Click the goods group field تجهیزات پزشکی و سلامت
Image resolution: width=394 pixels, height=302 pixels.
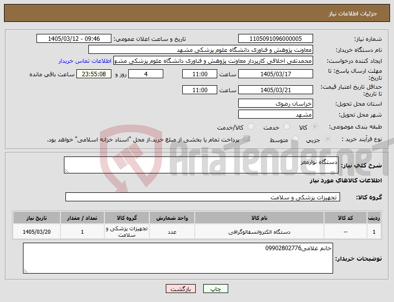203,197
